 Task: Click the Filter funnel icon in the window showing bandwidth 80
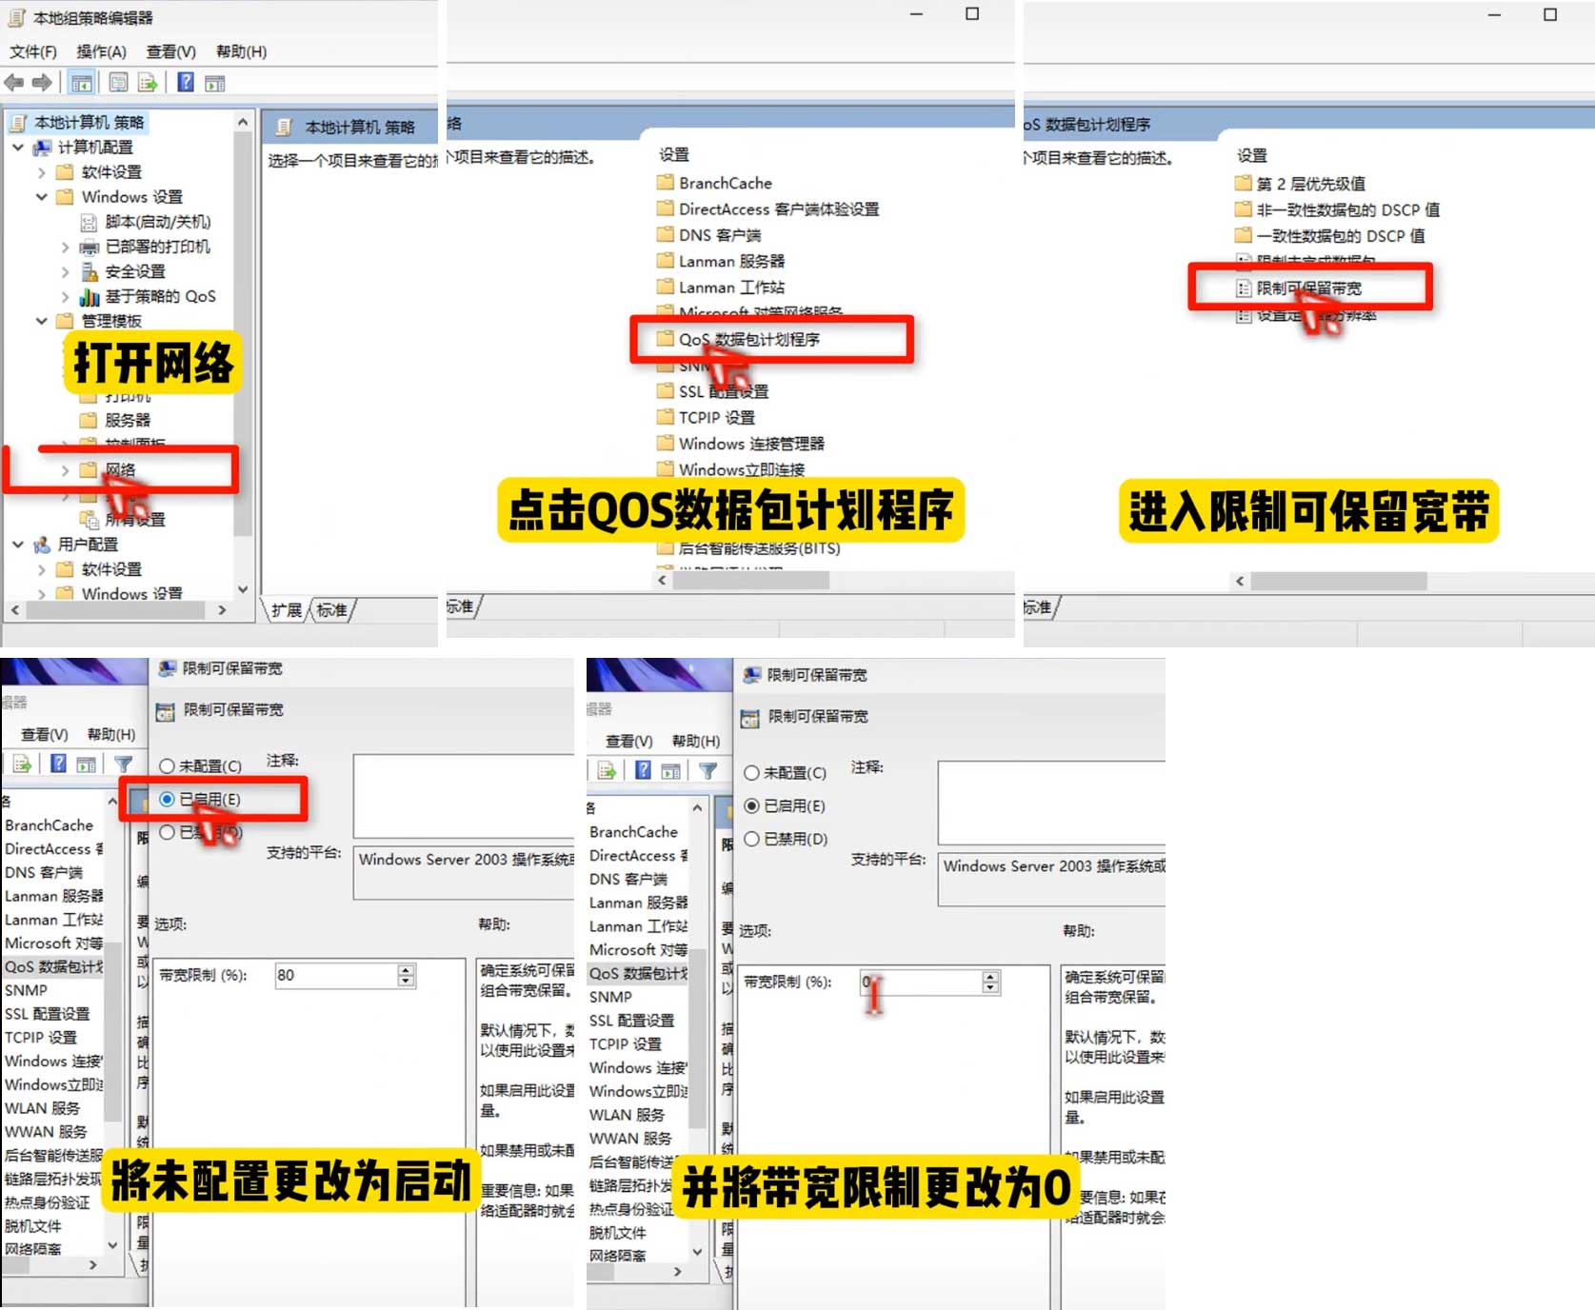click(124, 764)
